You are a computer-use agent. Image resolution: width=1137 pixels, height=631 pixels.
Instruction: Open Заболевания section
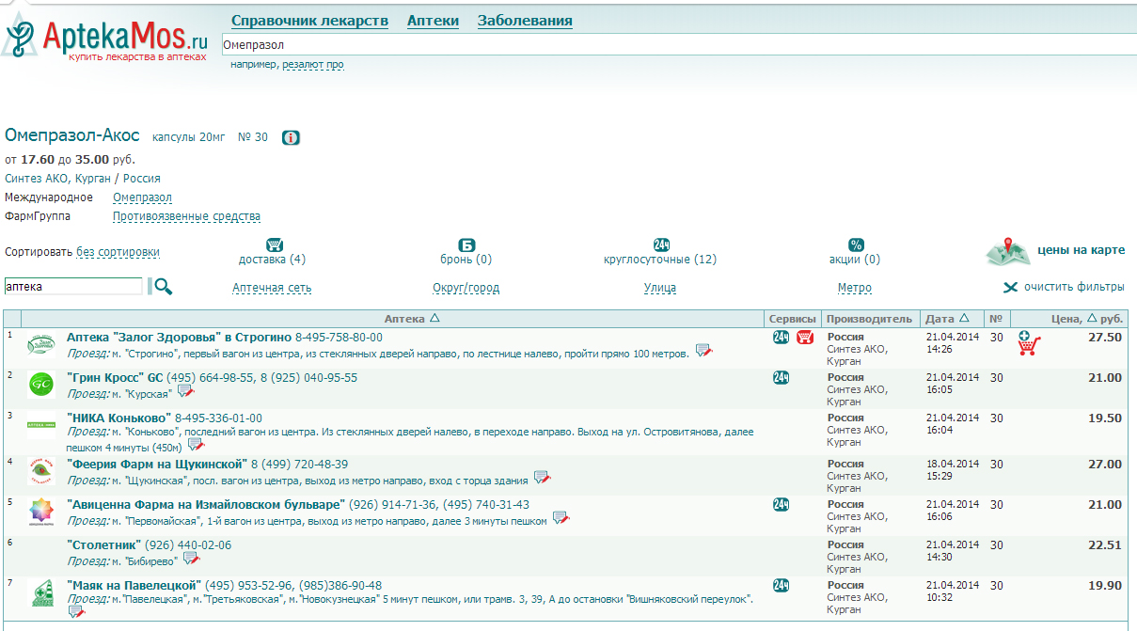(525, 21)
